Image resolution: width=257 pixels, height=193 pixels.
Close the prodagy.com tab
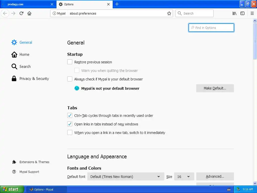(52, 4)
